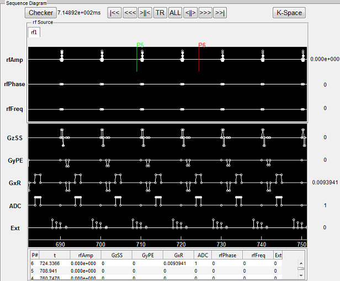Zoom in with the >||< button
This screenshot has width=340, height=281.
(x=145, y=13)
